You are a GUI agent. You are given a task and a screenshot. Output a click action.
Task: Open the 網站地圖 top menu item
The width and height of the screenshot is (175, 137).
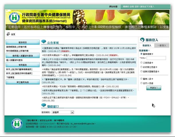(113, 6)
